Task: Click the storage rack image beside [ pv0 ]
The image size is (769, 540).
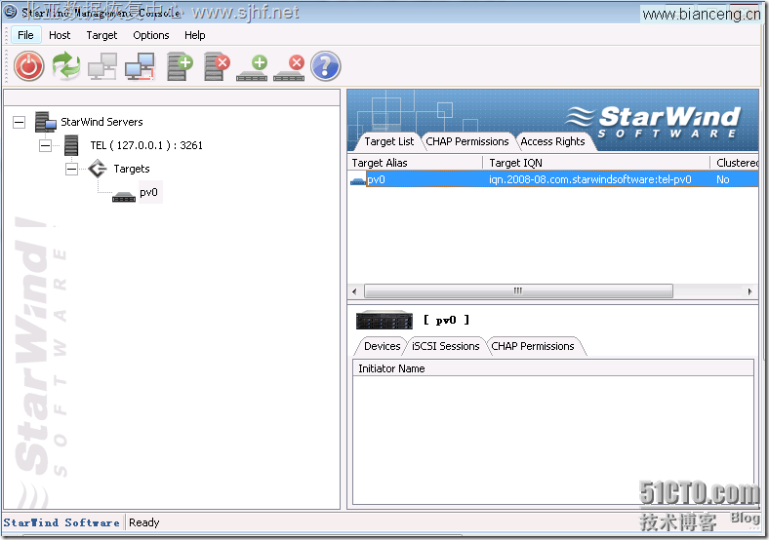Action: coord(384,320)
